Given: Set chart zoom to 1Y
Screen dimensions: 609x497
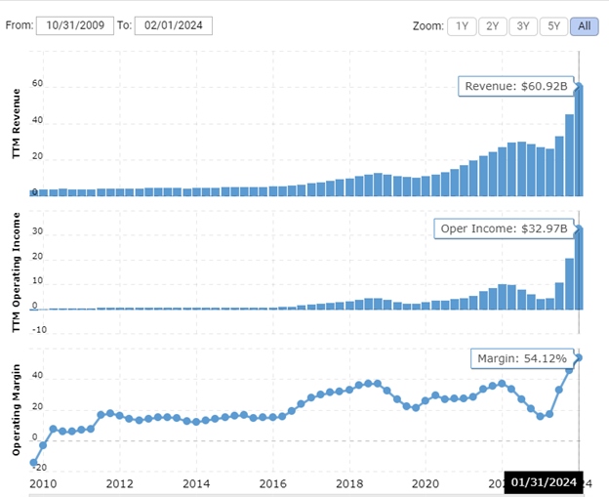Looking at the screenshot, I should [x=462, y=26].
